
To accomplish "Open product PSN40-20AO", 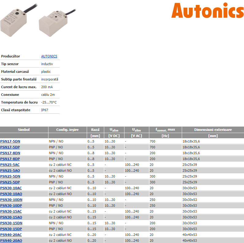I will point(11,241).
